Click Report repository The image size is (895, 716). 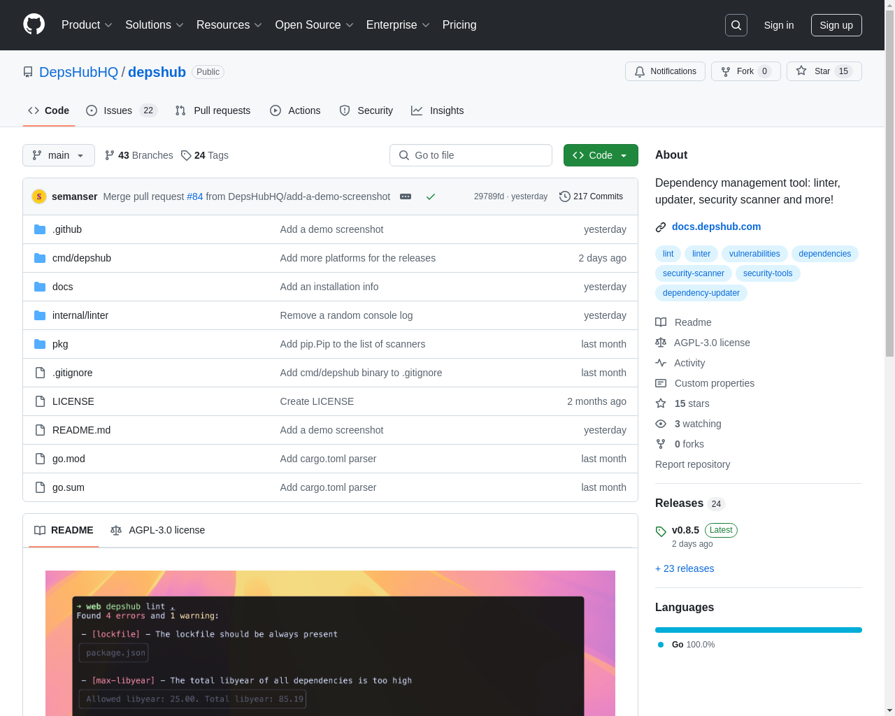[692, 464]
